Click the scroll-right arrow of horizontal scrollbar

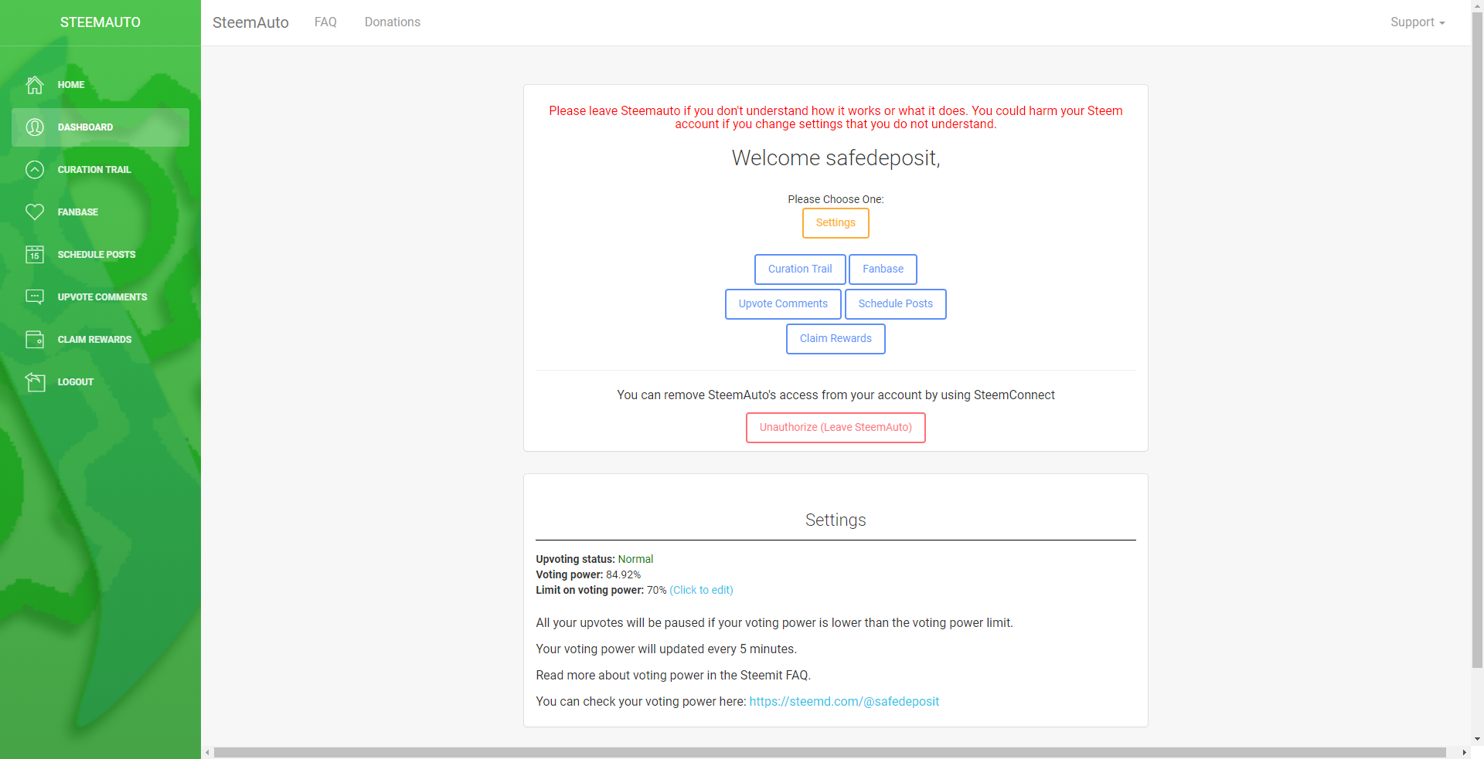(x=1464, y=752)
